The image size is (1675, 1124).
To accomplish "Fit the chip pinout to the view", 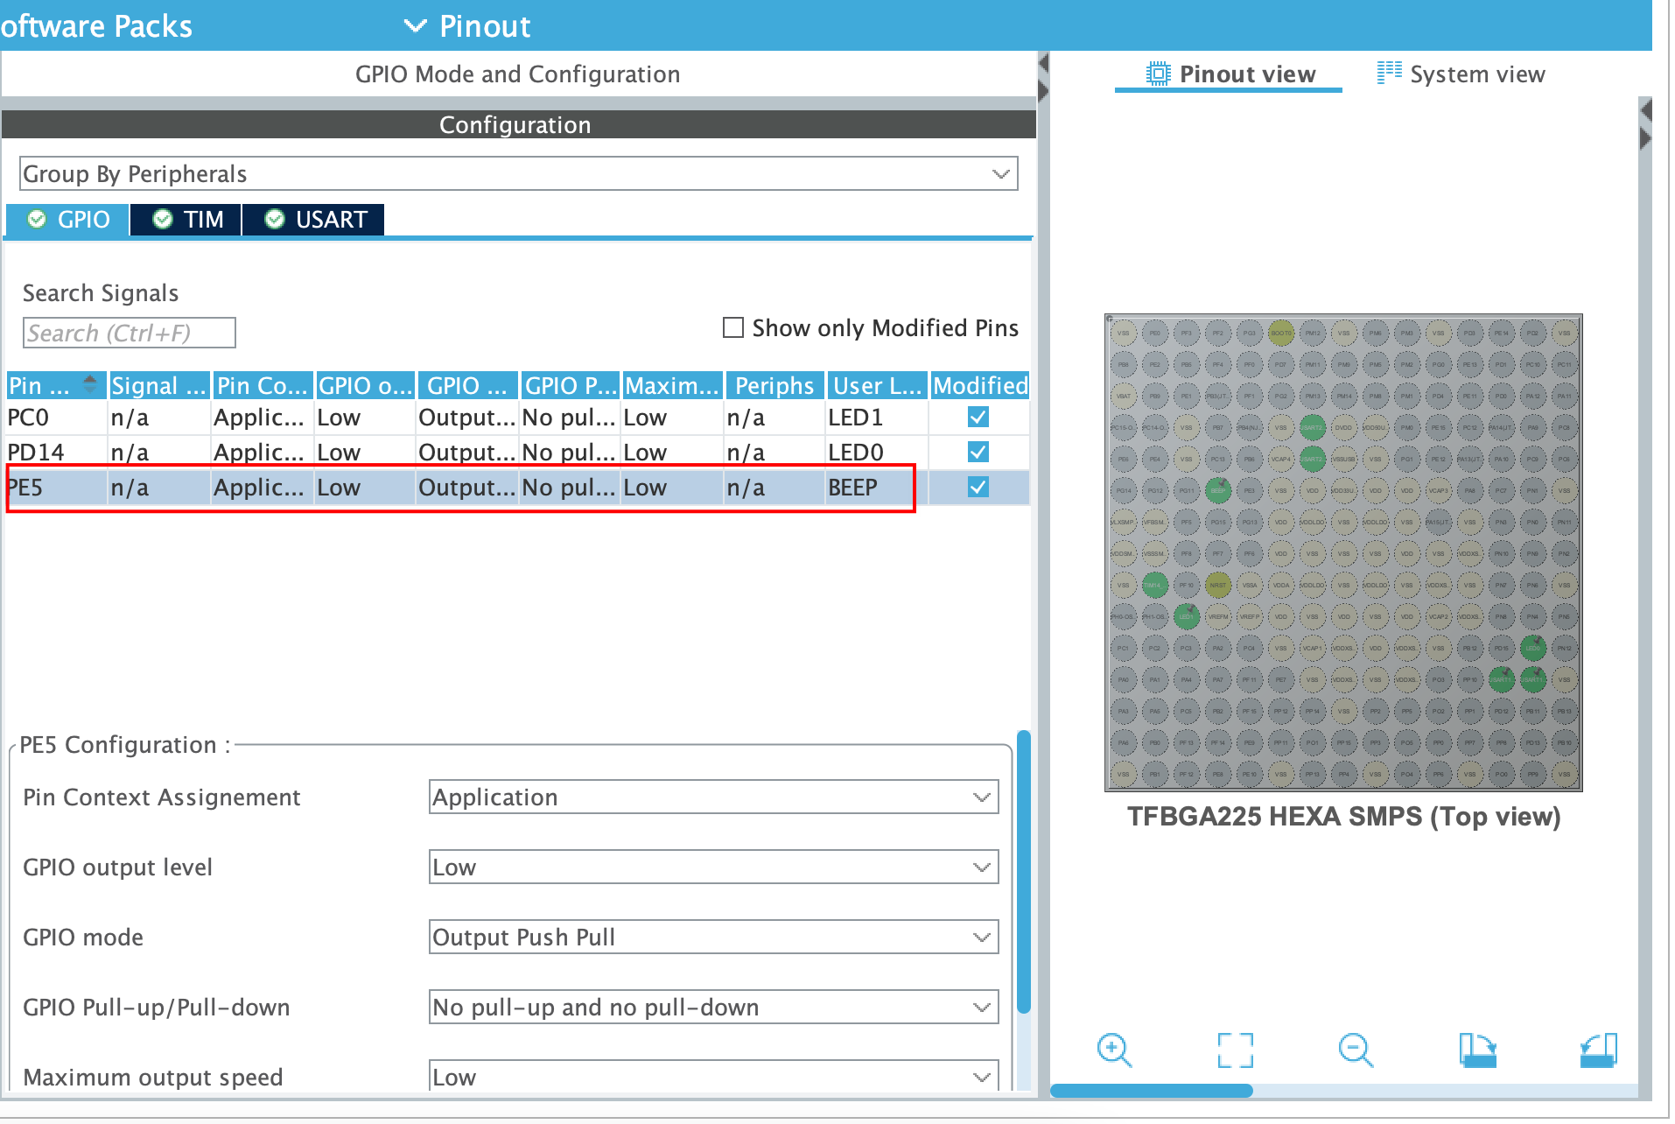I will pyautogui.click(x=1235, y=1050).
